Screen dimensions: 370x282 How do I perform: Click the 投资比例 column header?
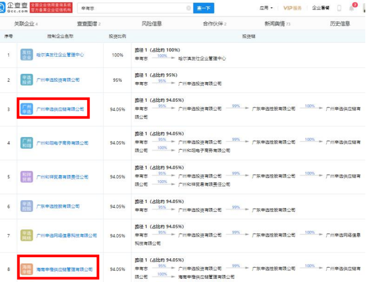coord(118,36)
